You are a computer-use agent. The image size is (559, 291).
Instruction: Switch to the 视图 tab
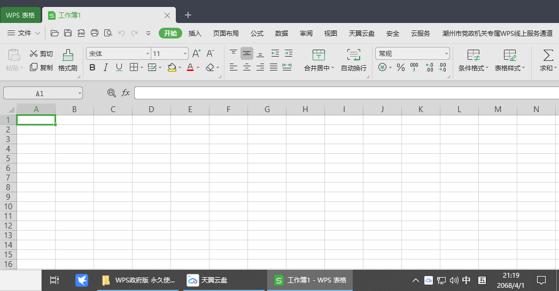point(330,33)
